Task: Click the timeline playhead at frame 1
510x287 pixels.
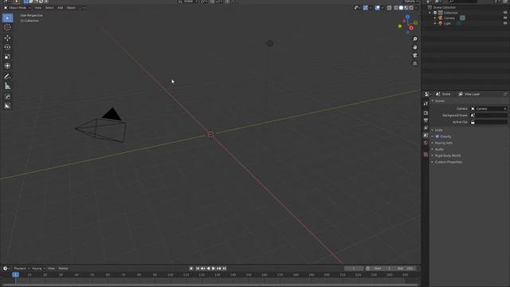Action: [15, 275]
